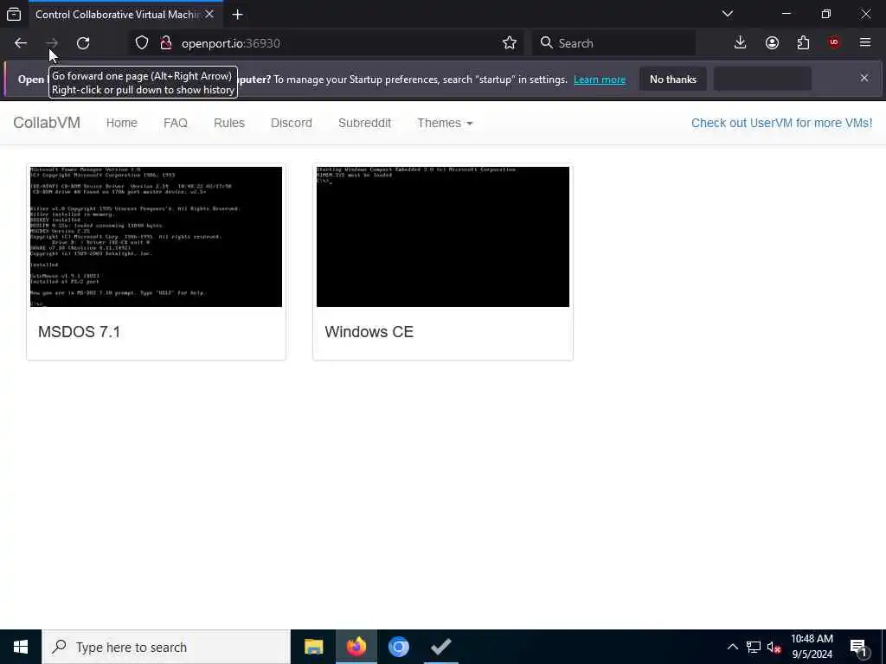Click the forward navigation arrow
The height and width of the screenshot is (664, 886).
pos(51,43)
